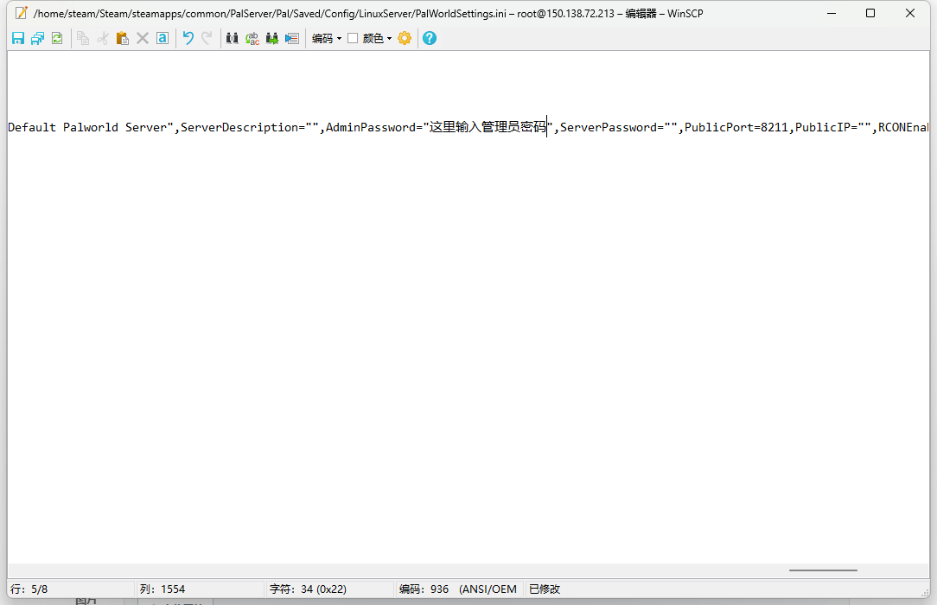The width and height of the screenshot is (937, 605).
Task: Click the X Delete icon in toolbar
Action: coord(143,38)
